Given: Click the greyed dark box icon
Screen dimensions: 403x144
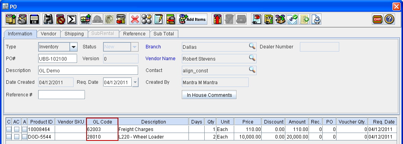Looking at the screenshot, I should click(x=241, y=19).
